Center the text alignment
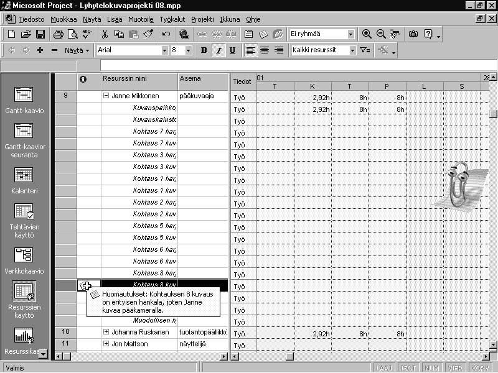This screenshot has width=498, height=373. (x=265, y=50)
